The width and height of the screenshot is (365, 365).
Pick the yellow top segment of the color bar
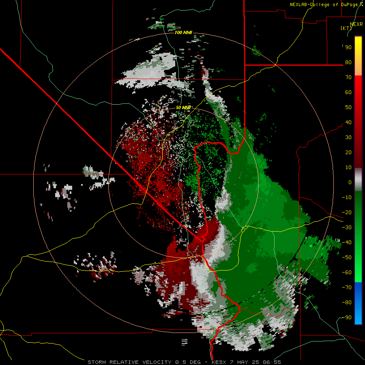click(x=358, y=56)
